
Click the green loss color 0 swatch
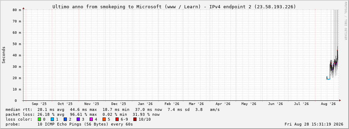pos(40,119)
